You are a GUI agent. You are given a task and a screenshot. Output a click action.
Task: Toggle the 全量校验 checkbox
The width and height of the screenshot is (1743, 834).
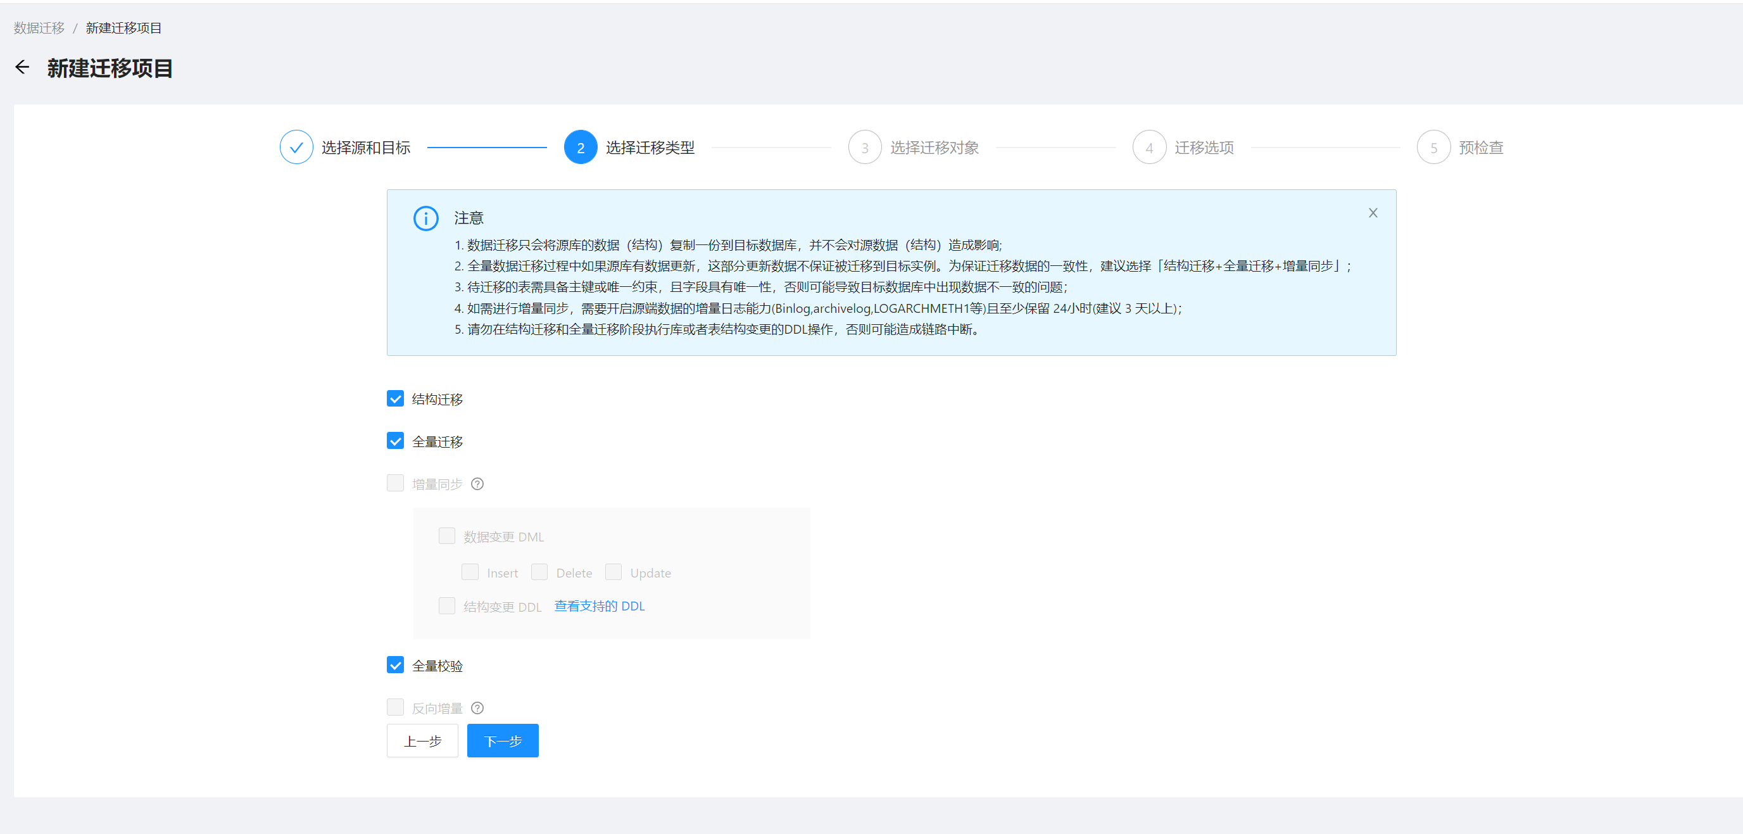(395, 666)
